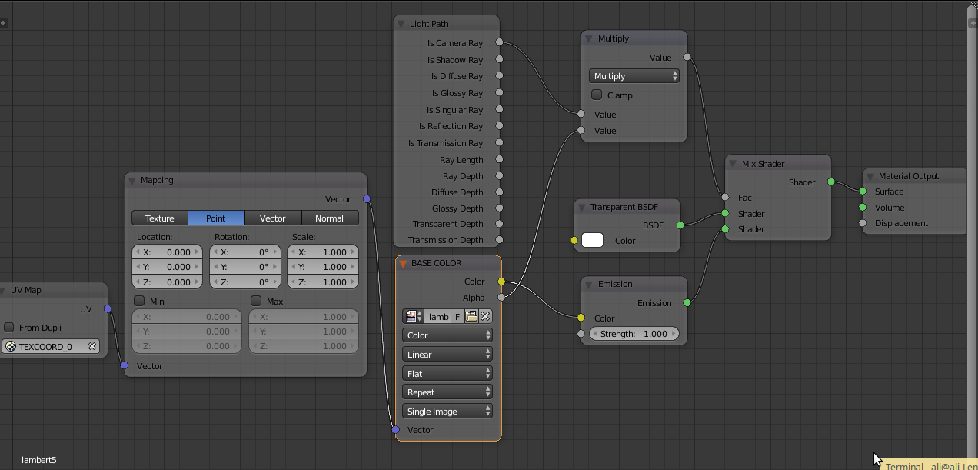Screen dimensions: 978x470
Task: Enable the Max checkbox in Mapping node
Action: 255,301
